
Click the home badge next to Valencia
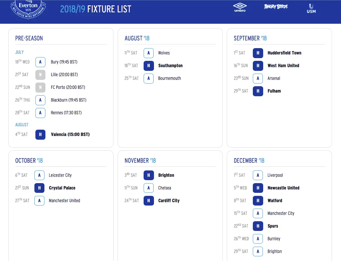40,134
